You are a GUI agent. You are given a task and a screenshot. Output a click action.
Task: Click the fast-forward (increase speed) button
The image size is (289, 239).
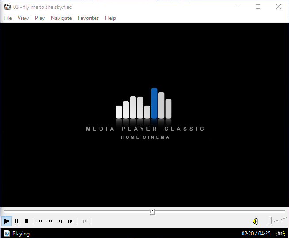(61, 221)
